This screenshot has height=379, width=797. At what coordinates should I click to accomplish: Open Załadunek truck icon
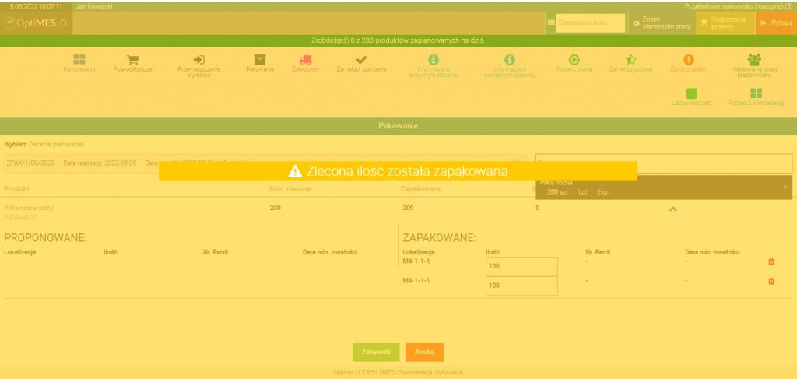pyautogui.click(x=305, y=59)
